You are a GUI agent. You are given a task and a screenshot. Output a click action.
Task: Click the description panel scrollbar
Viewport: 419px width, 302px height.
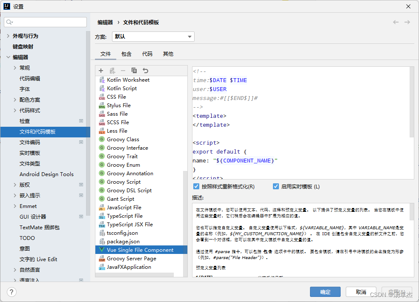(412, 212)
